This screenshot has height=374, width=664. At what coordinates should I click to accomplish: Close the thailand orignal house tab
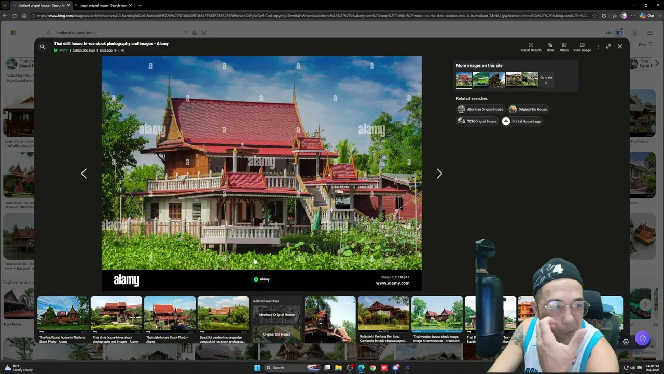click(x=68, y=5)
